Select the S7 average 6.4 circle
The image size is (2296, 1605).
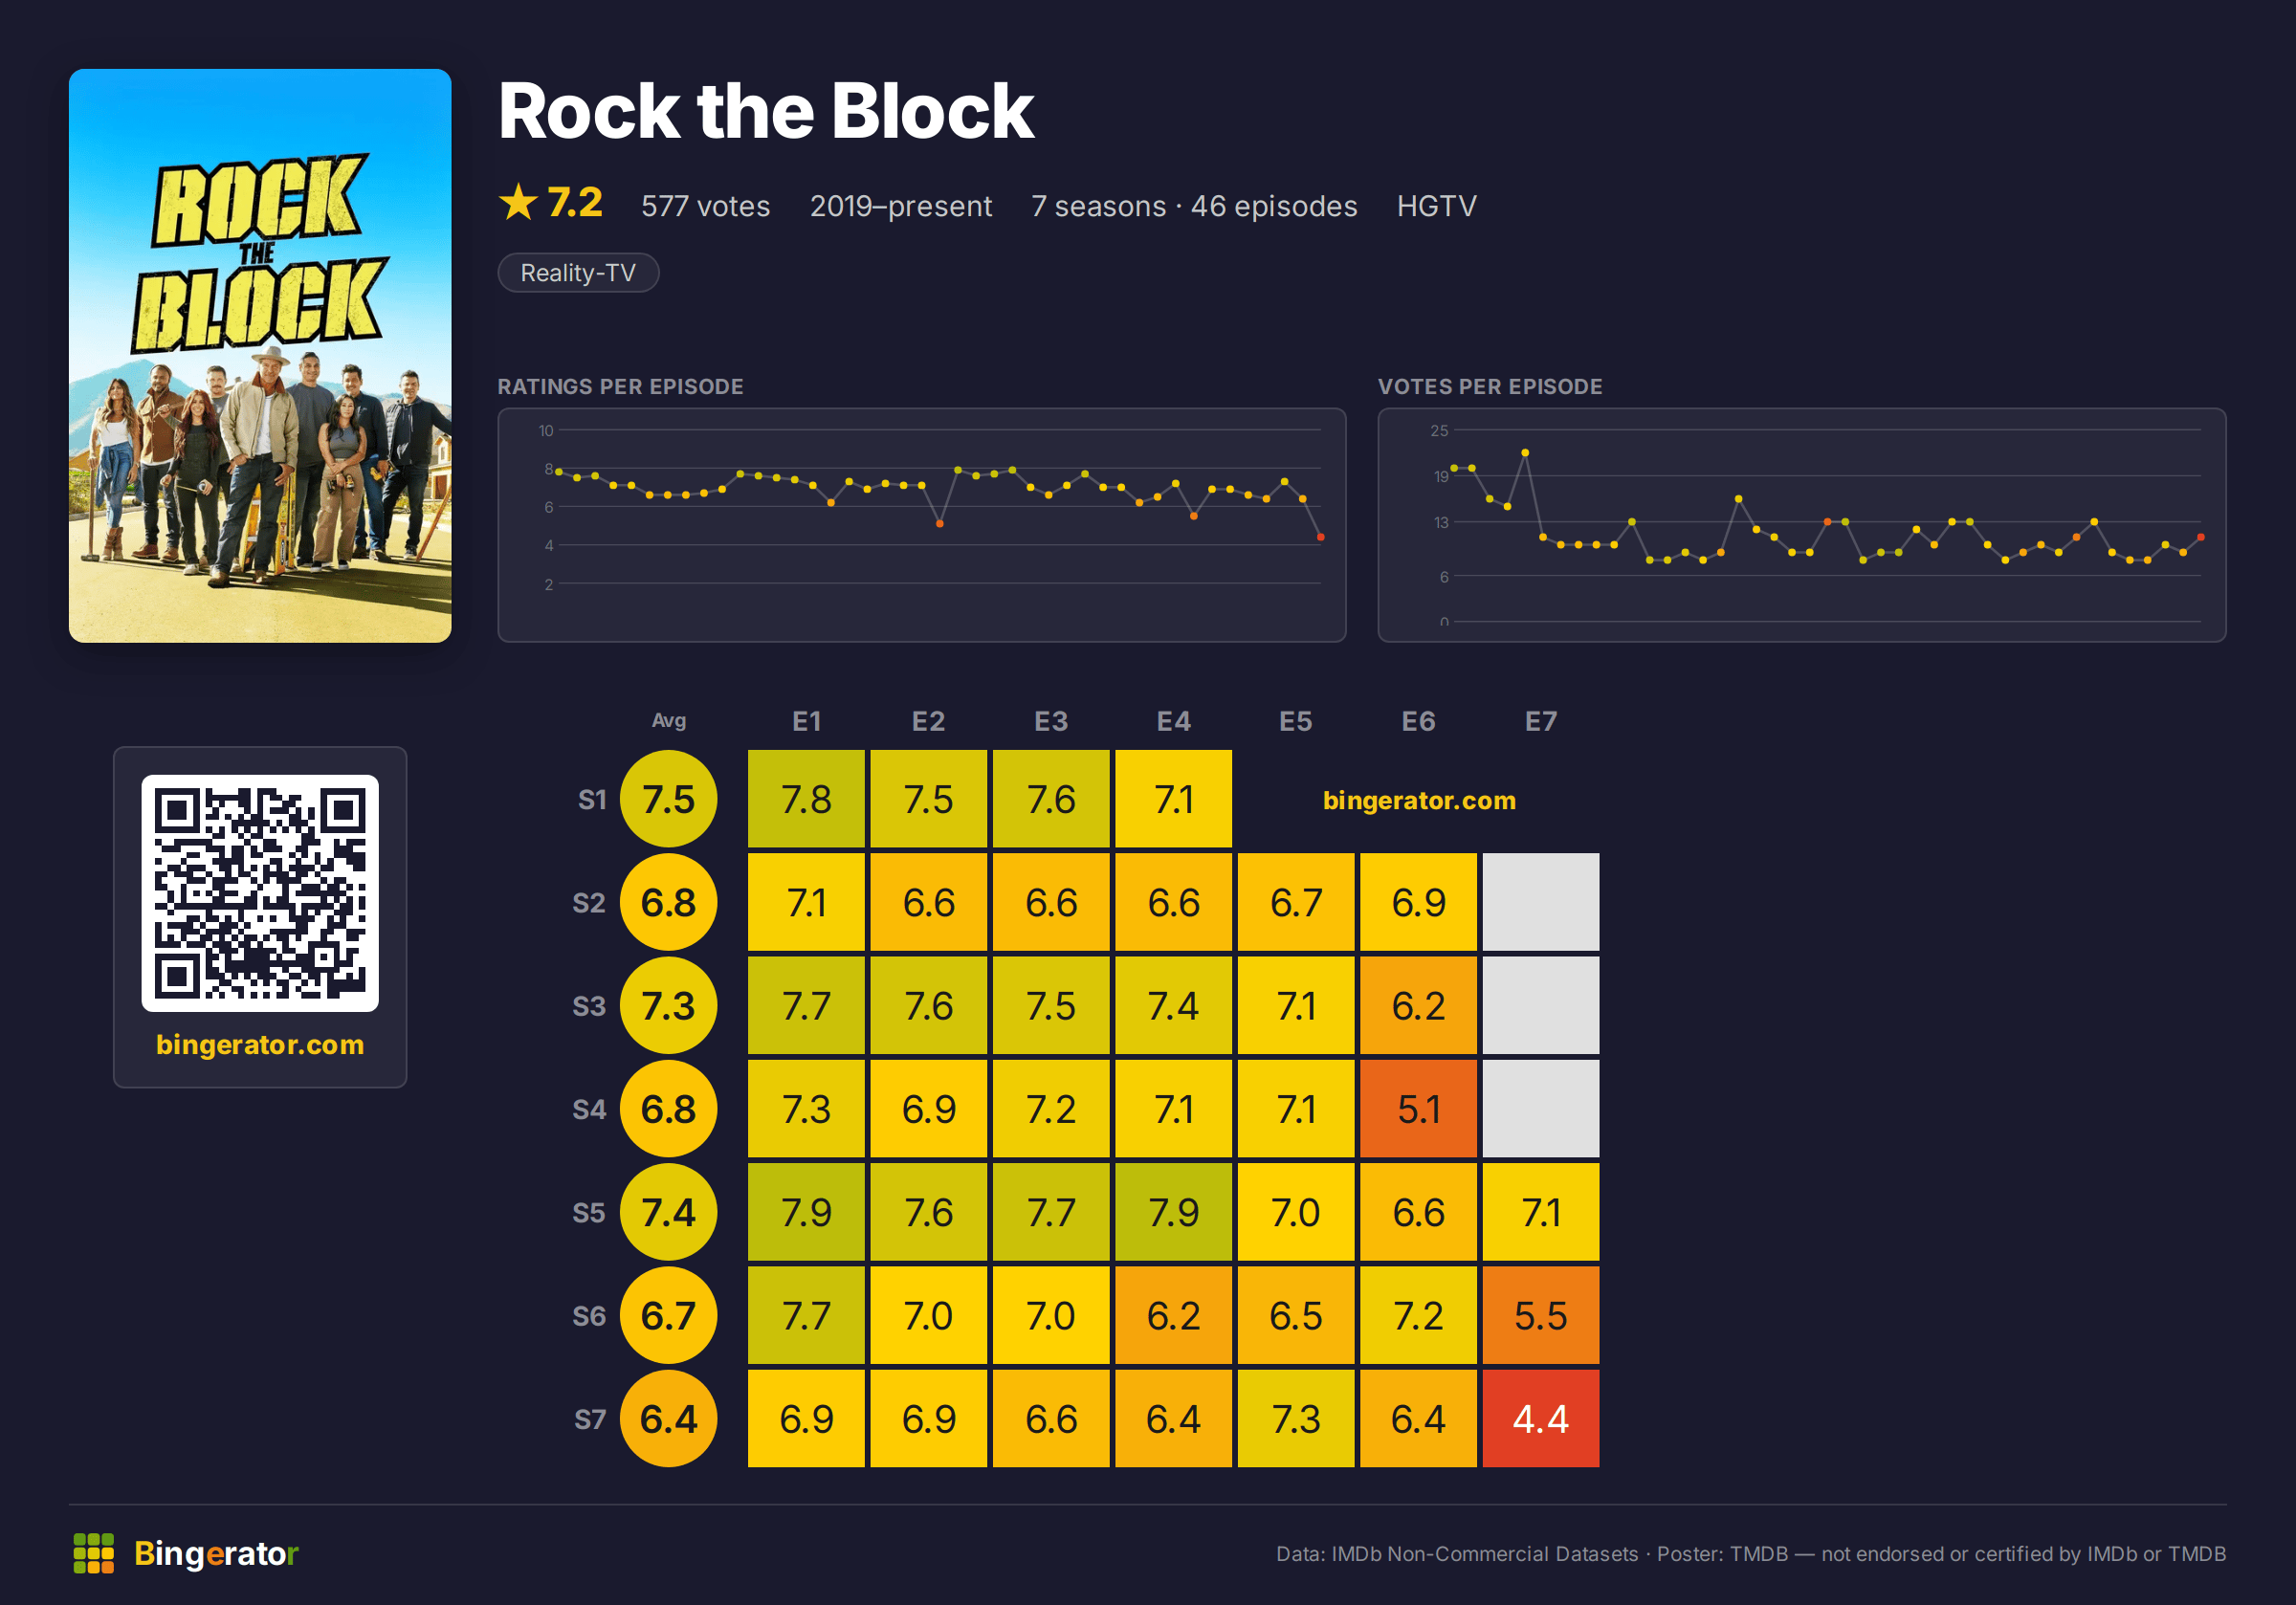pyautogui.click(x=668, y=1419)
